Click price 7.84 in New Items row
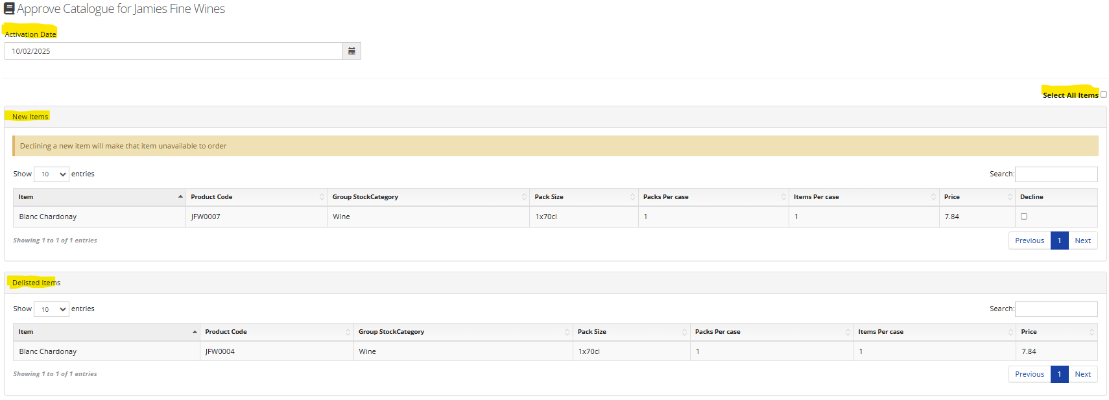 (951, 217)
